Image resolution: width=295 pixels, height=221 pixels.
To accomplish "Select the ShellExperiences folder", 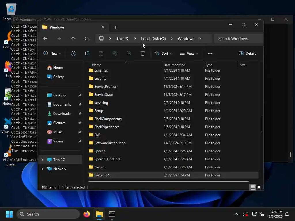I will coord(173,127).
